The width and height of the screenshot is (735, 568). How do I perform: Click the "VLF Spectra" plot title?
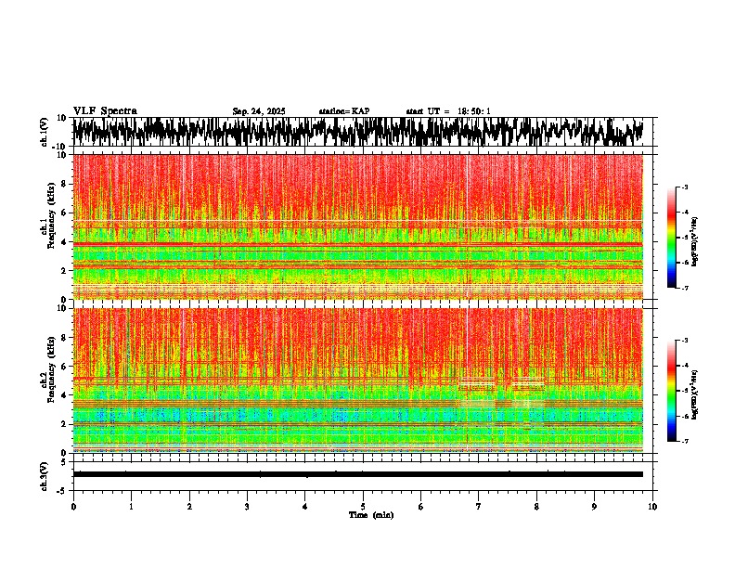(x=105, y=111)
